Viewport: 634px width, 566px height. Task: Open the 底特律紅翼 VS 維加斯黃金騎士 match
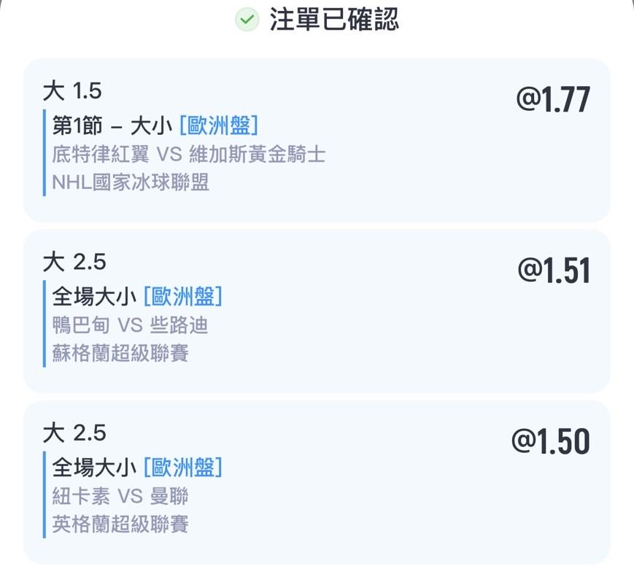(189, 155)
